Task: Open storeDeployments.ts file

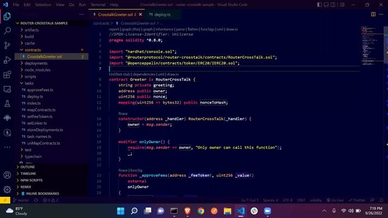Action: coord(45,130)
